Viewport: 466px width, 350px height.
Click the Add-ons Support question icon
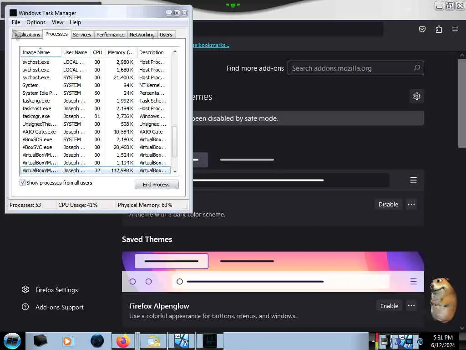(25, 307)
